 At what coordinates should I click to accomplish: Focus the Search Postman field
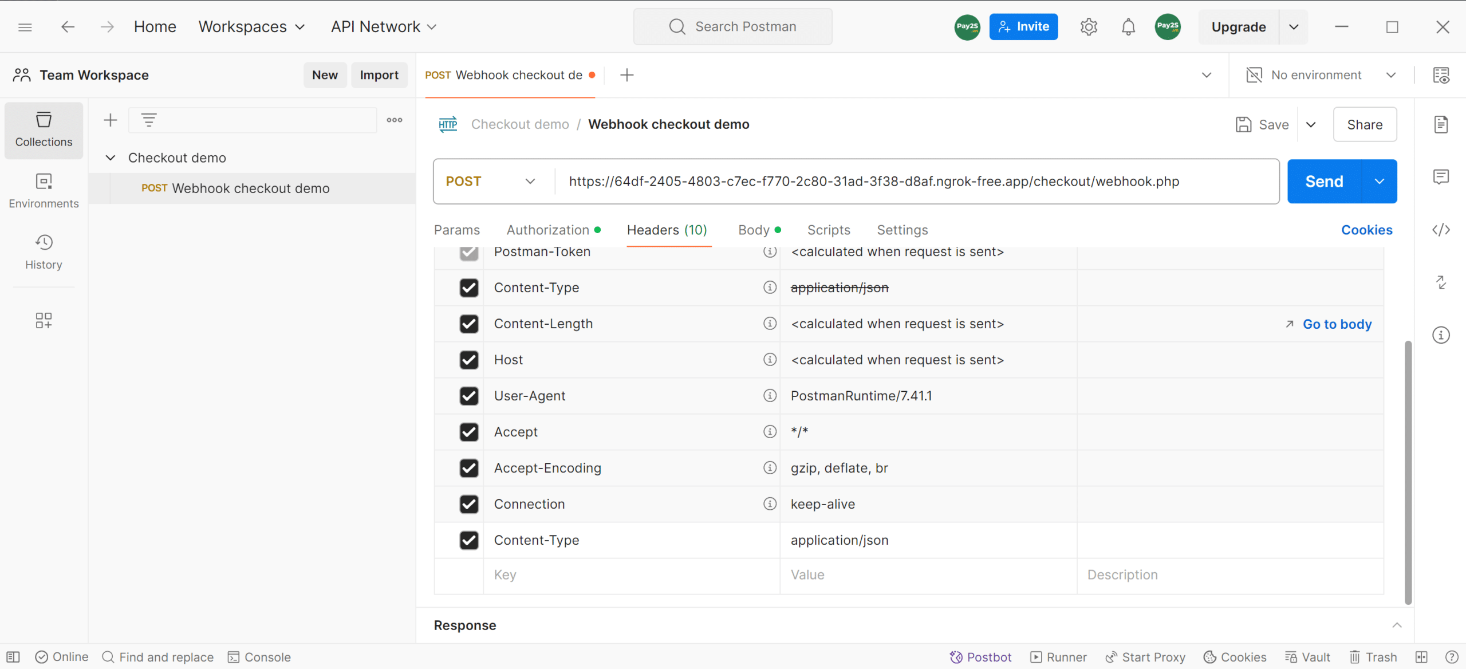tap(732, 27)
